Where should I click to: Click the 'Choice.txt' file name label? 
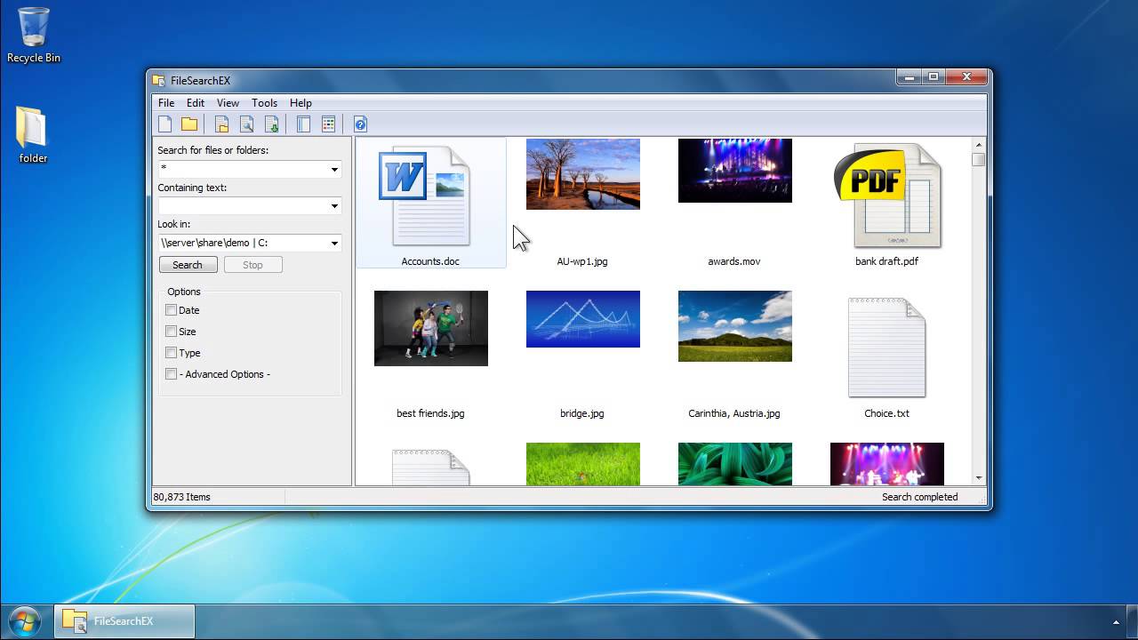pyautogui.click(x=886, y=413)
